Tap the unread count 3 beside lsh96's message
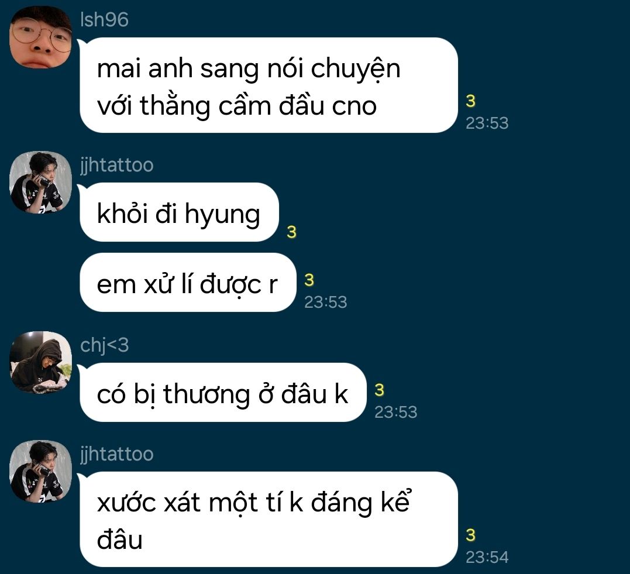 [470, 101]
